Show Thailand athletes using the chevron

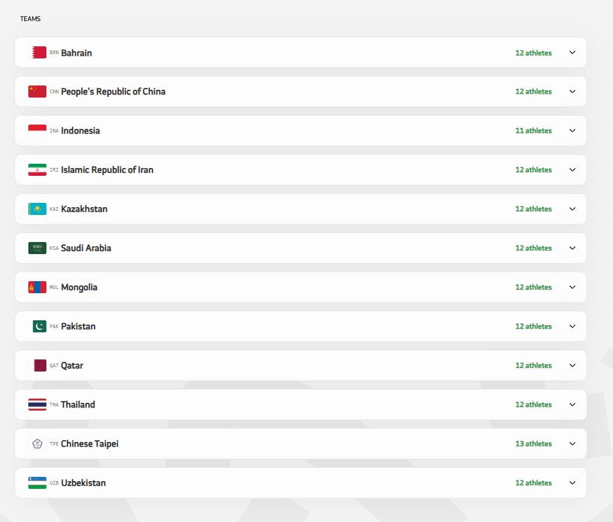pyautogui.click(x=572, y=405)
